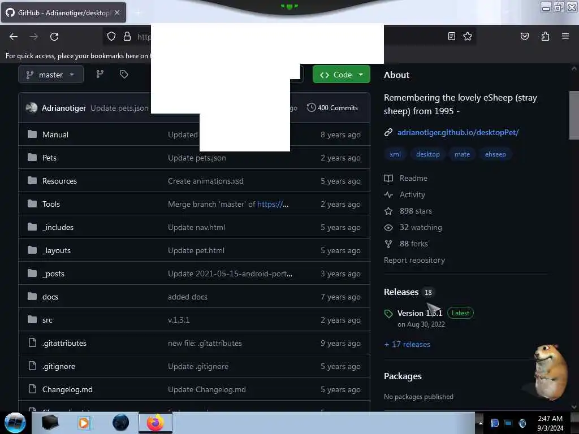Open Version 1.3.1 latest release
Screen dimensions: 579x434
420,313
